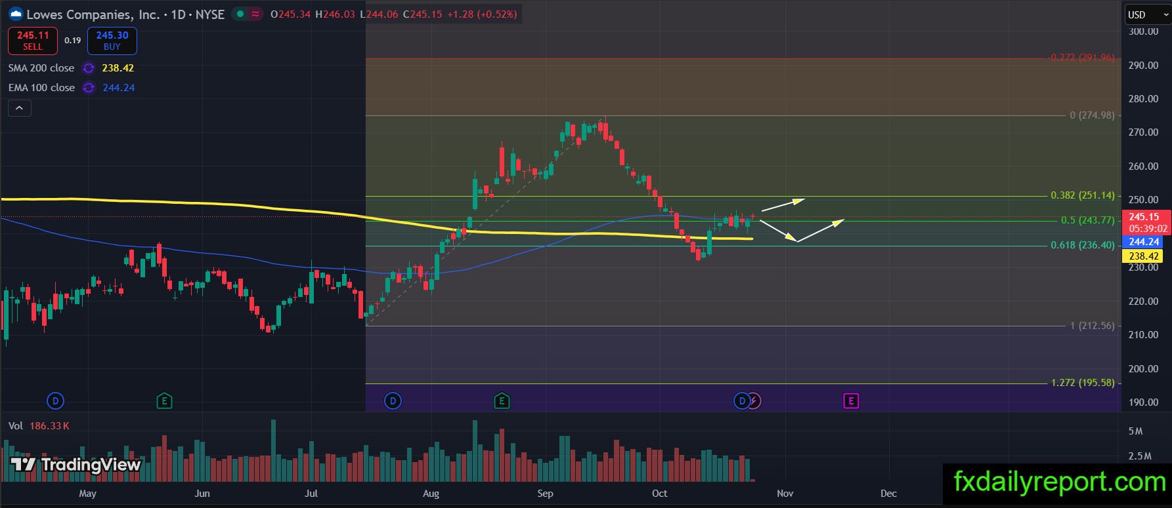The height and width of the screenshot is (508, 1172).
Task: Click the purple icon beside EMA 100 close
Action: [x=89, y=88]
